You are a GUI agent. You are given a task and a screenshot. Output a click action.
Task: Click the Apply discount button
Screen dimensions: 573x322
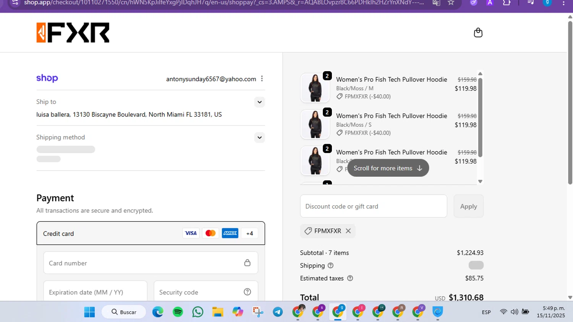click(468, 206)
